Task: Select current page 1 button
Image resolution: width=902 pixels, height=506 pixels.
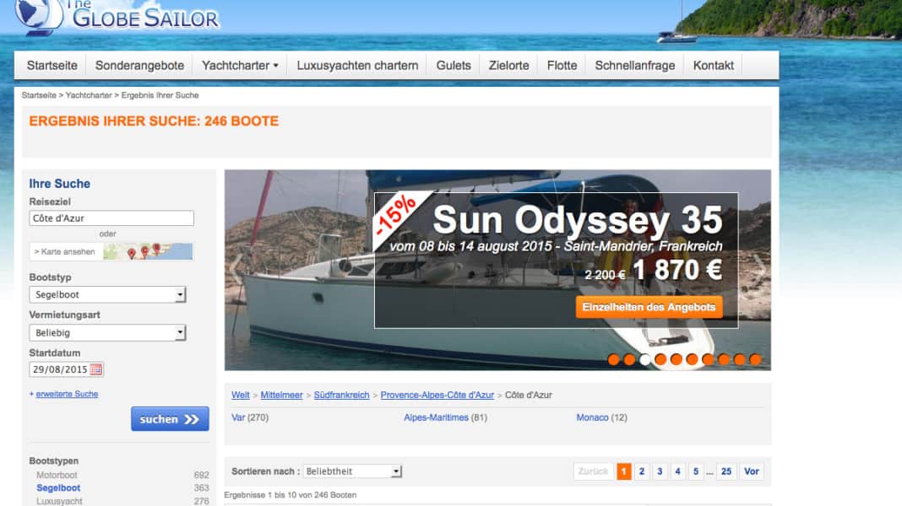Action: coord(623,471)
